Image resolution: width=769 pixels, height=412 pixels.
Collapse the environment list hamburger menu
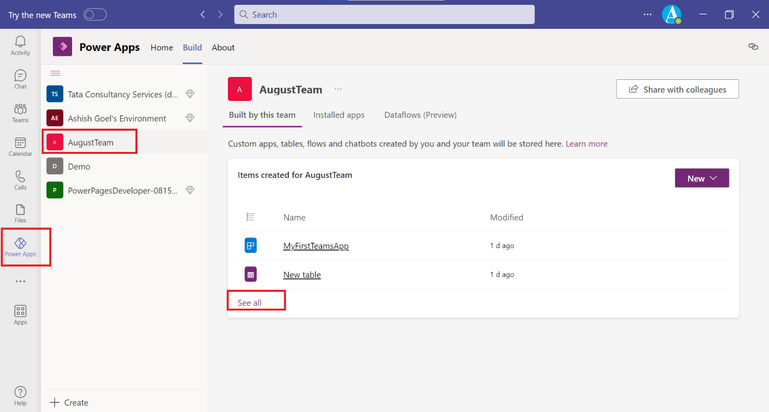tap(55, 73)
